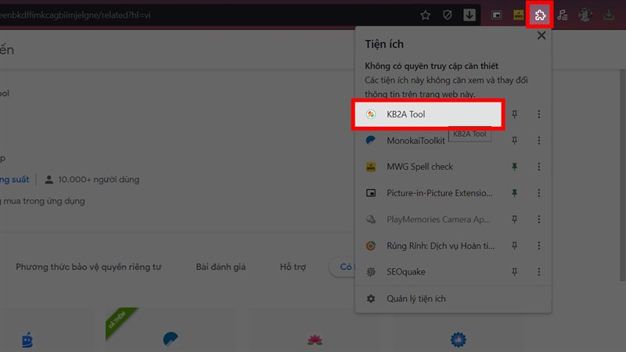Screen dimensions: 626x352
Task: Unpin the MWG Spell check extension
Action: click(515, 167)
